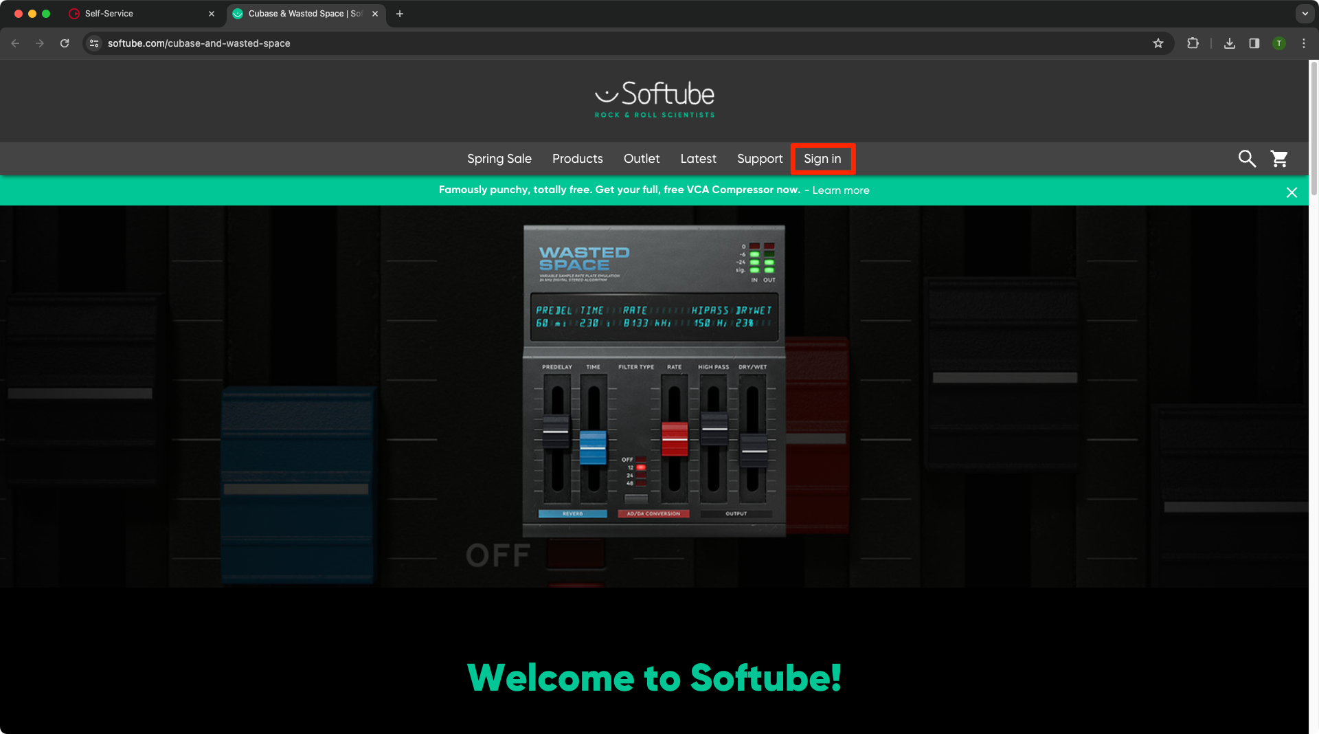This screenshot has height=734, width=1319.
Task: Select the Cubase & Wasted Space tab
Action: coord(306,14)
